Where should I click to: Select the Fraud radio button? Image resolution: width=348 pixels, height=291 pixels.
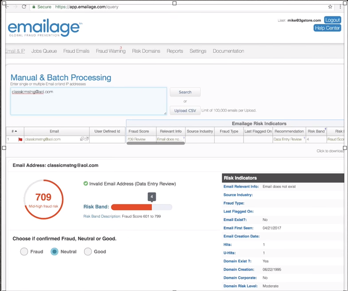click(24, 252)
